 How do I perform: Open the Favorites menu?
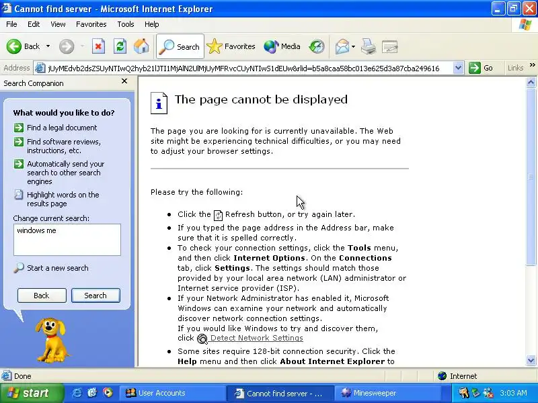[91, 24]
